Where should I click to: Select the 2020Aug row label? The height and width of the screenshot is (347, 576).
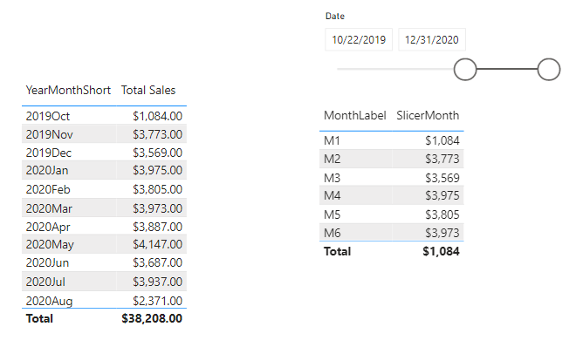49,301
